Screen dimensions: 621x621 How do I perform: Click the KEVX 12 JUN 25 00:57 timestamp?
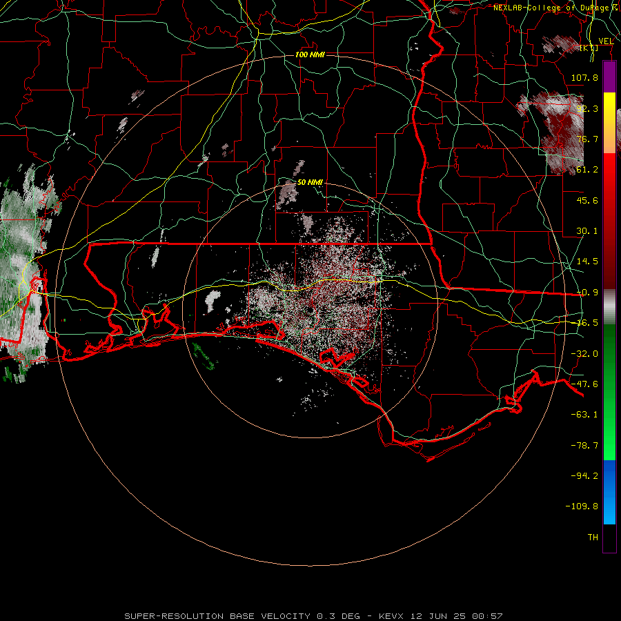point(441,616)
